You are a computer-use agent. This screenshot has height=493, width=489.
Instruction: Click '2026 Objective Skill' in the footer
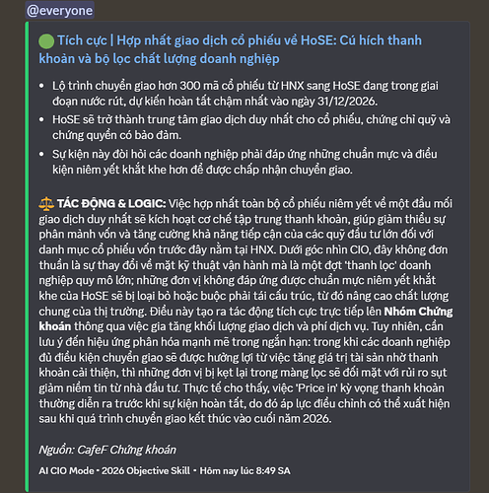click(x=146, y=471)
